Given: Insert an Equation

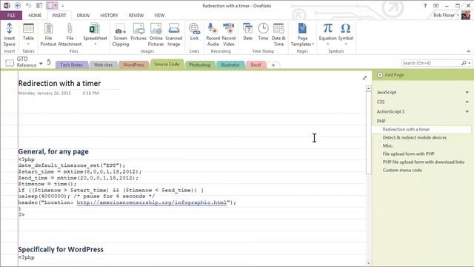Looking at the screenshot, I should [x=327, y=34].
